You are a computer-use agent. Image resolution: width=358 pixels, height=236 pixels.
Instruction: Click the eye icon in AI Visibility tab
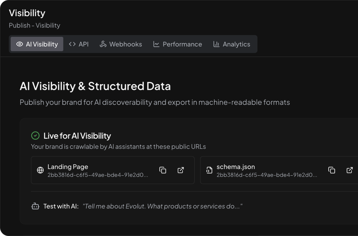tap(20, 44)
